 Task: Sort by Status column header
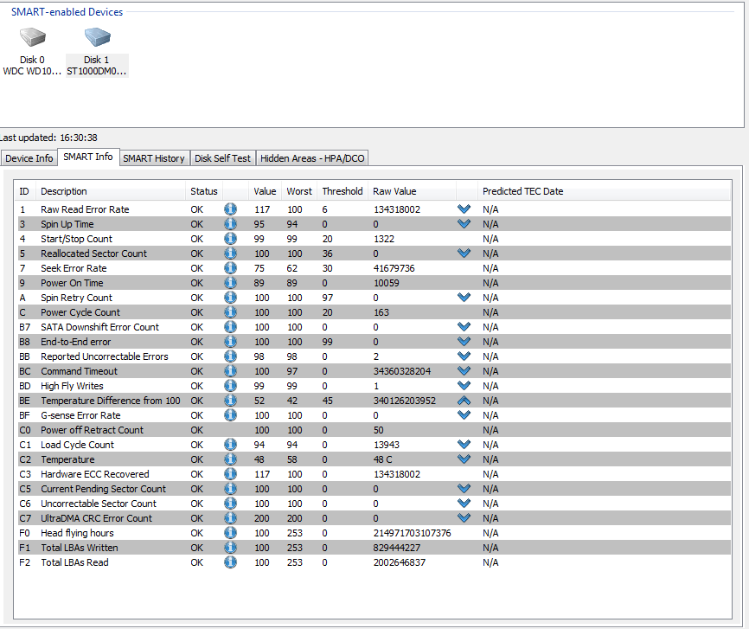click(x=204, y=191)
